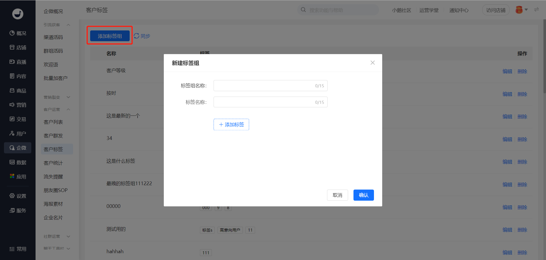Open the 内容 content section
This screenshot has height=260, width=546.
click(x=18, y=76)
